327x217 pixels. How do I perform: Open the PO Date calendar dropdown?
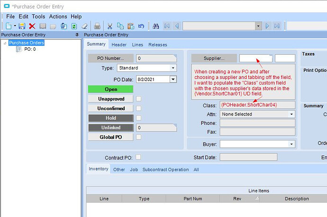coord(173,79)
